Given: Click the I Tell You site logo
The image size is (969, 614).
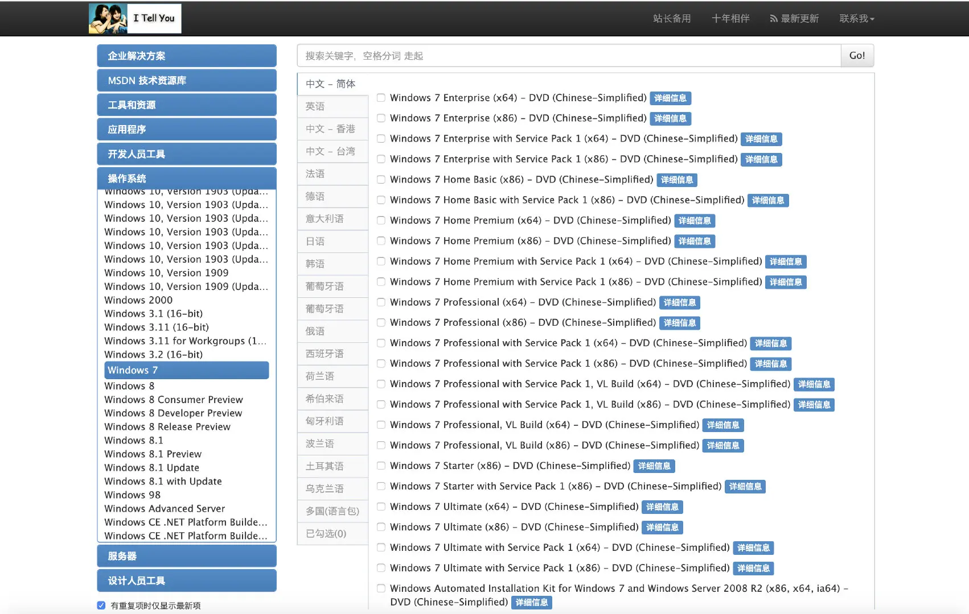Looking at the screenshot, I should click(135, 18).
